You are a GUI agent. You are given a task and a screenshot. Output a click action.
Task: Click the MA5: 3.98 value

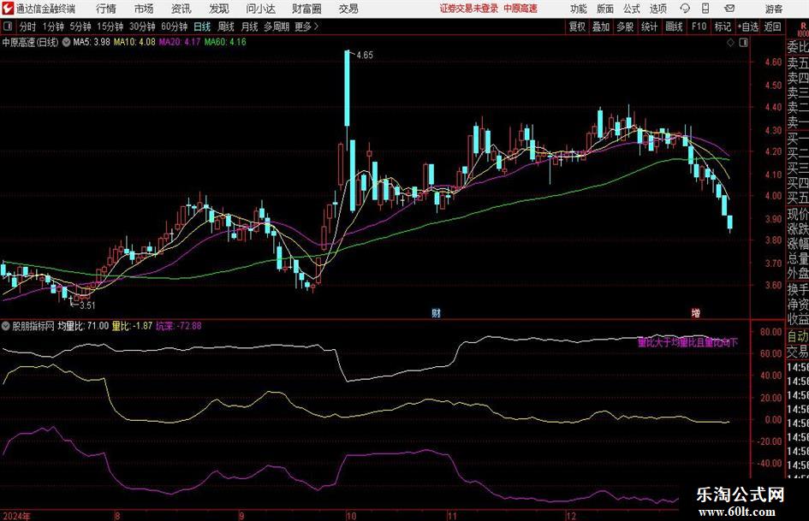pyautogui.click(x=92, y=42)
